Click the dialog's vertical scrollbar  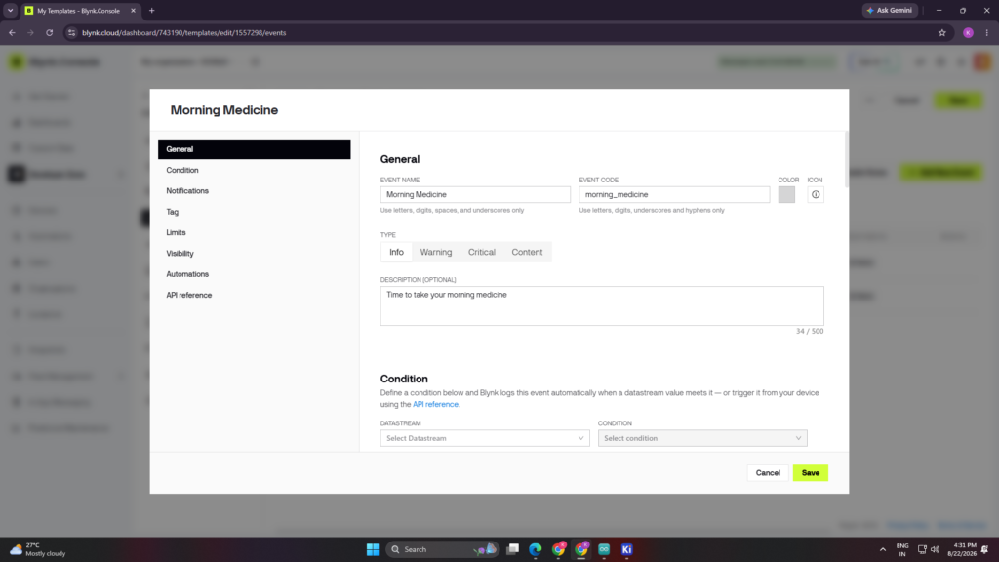click(x=846, y=160)
